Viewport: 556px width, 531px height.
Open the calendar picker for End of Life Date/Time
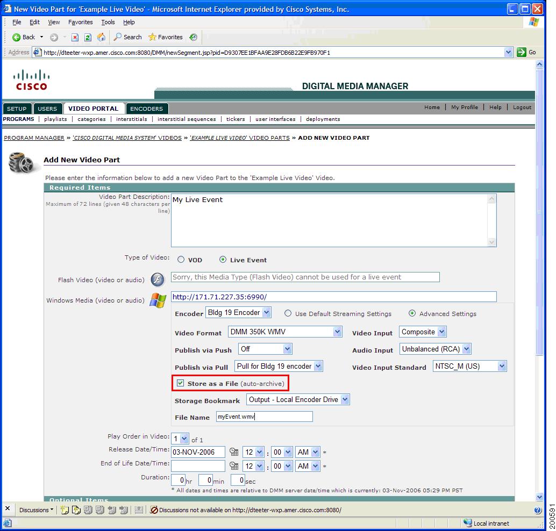234,466
